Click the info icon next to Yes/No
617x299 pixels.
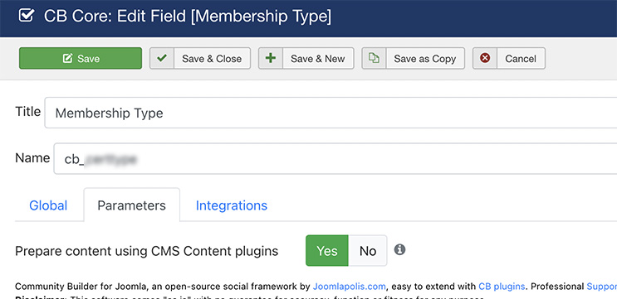click(x=399, y=249)
